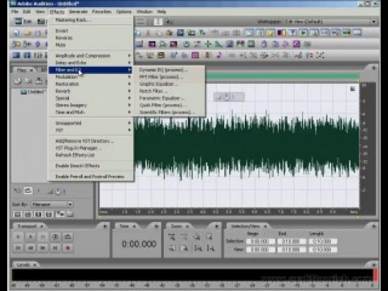Screen dimensions: 388x291
Task: Click the pink music note toolbar icon
Action: point(219,55)
